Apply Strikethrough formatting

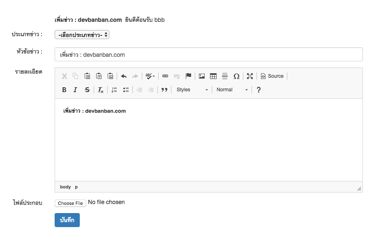coord(87,90)
